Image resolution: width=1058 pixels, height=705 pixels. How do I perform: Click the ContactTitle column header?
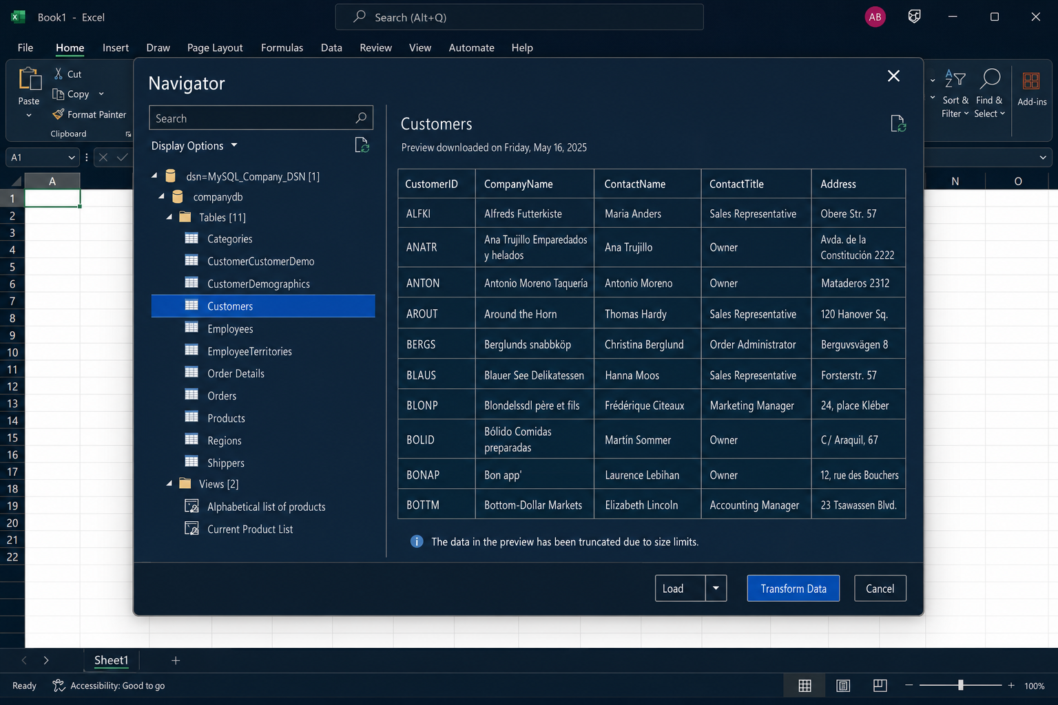click(x=756, y=184)
